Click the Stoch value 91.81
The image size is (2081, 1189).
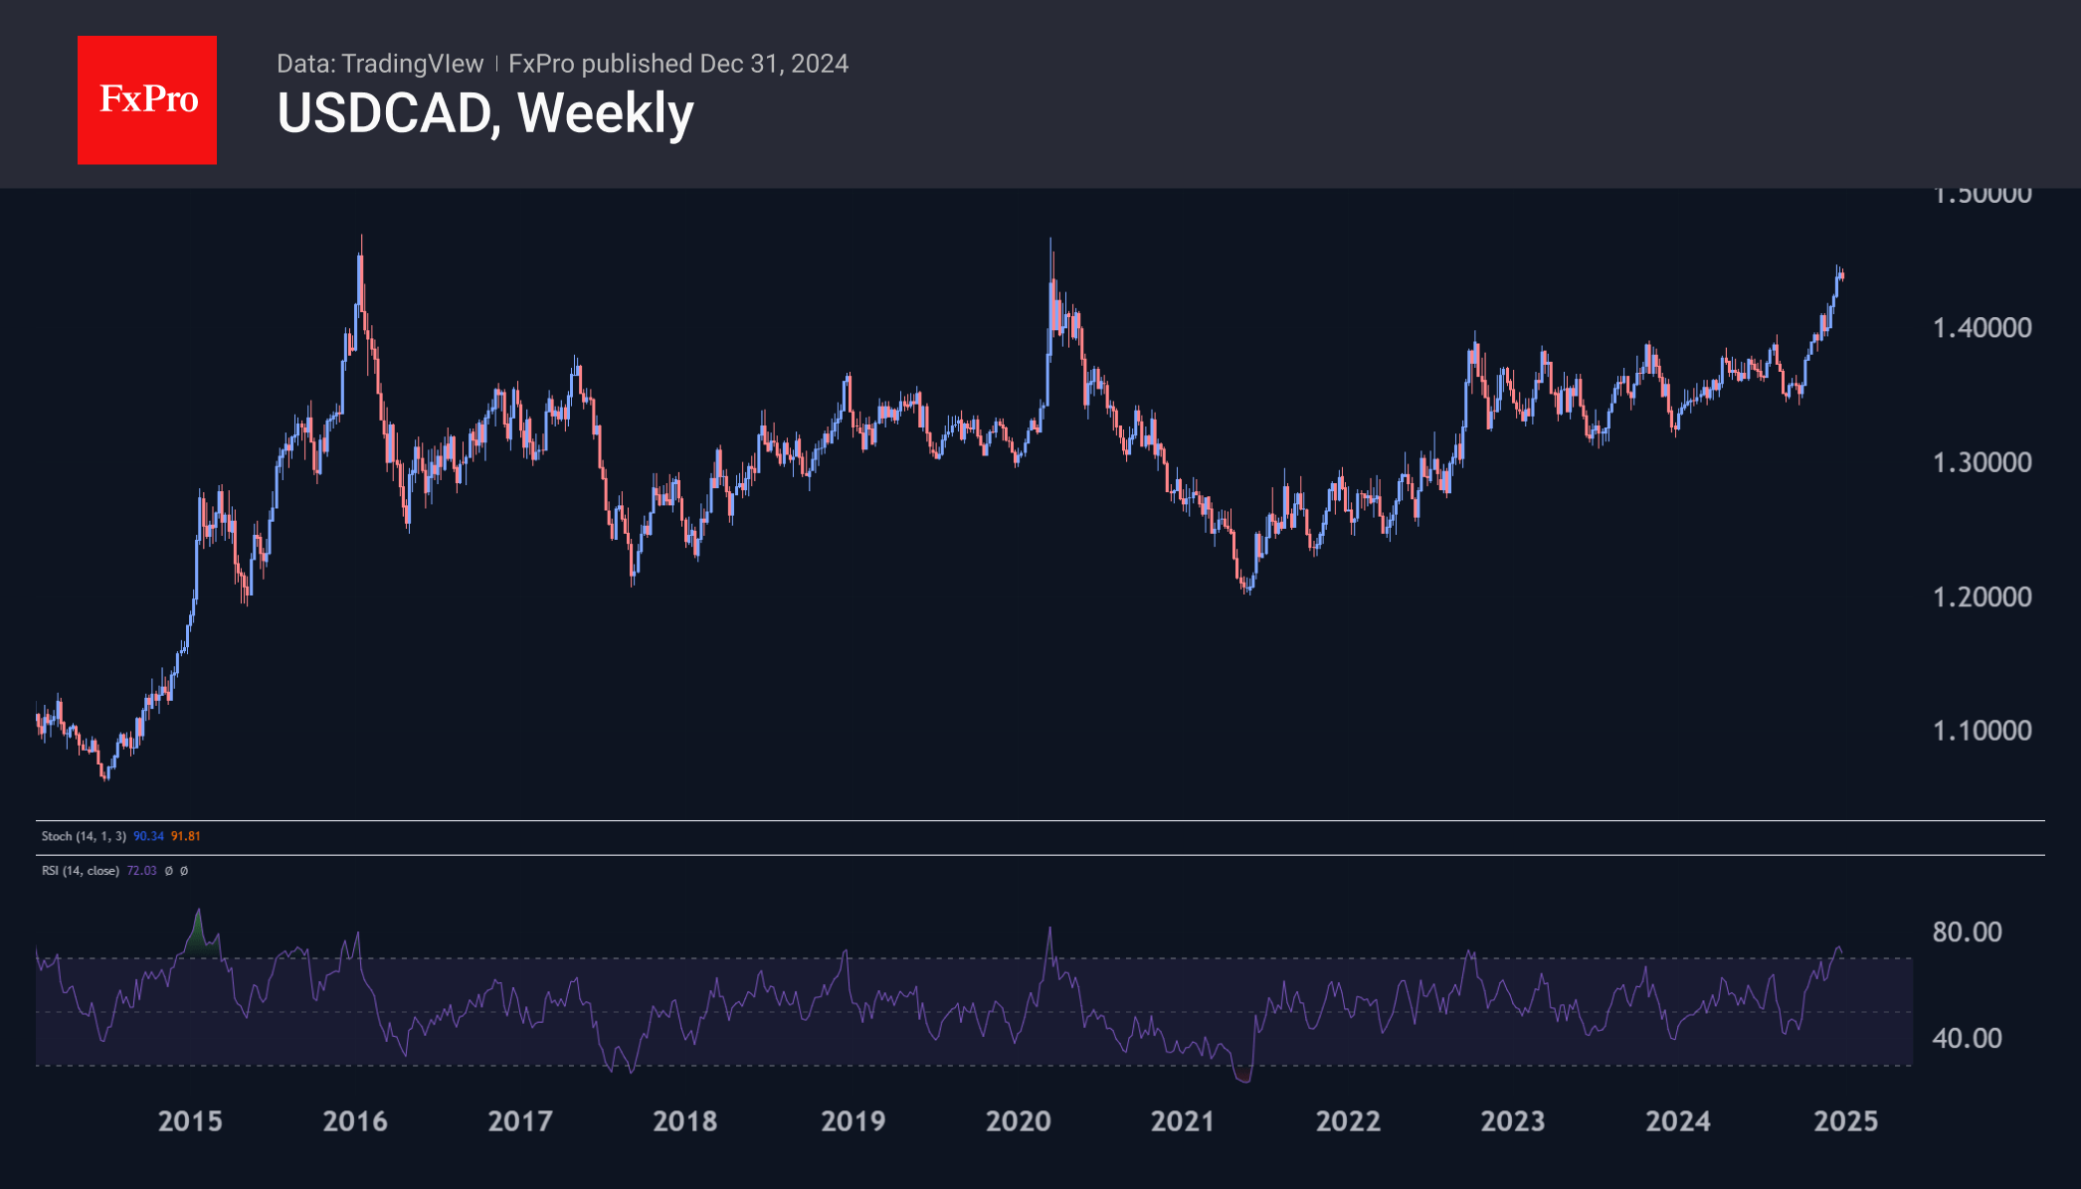tap(185, 836)
